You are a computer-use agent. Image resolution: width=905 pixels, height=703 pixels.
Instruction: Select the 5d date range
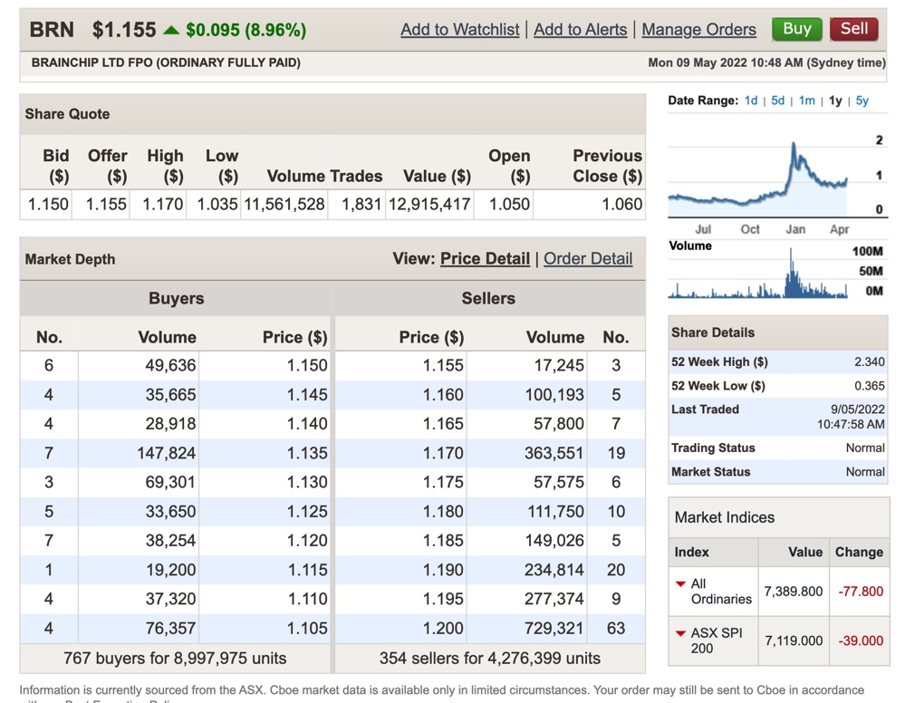pyautogui.click(x=778, y=101)
